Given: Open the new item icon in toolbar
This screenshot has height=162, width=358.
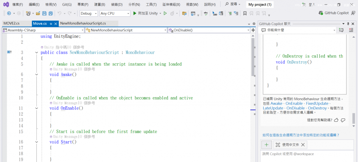Looking at the screenshot, I should pos(28,14).
